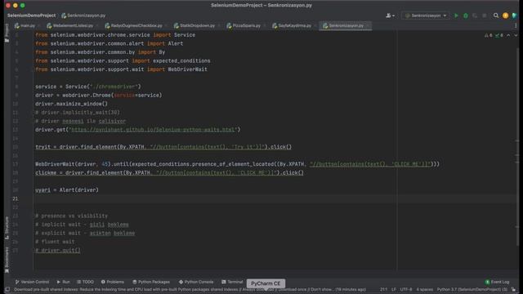
Task: Click the expected_conditions import line
Action: [123, 60]
